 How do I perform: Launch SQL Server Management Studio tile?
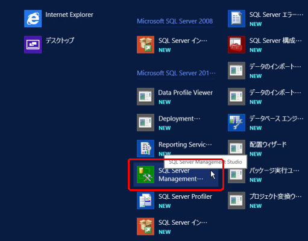click(x=176, y=175)
